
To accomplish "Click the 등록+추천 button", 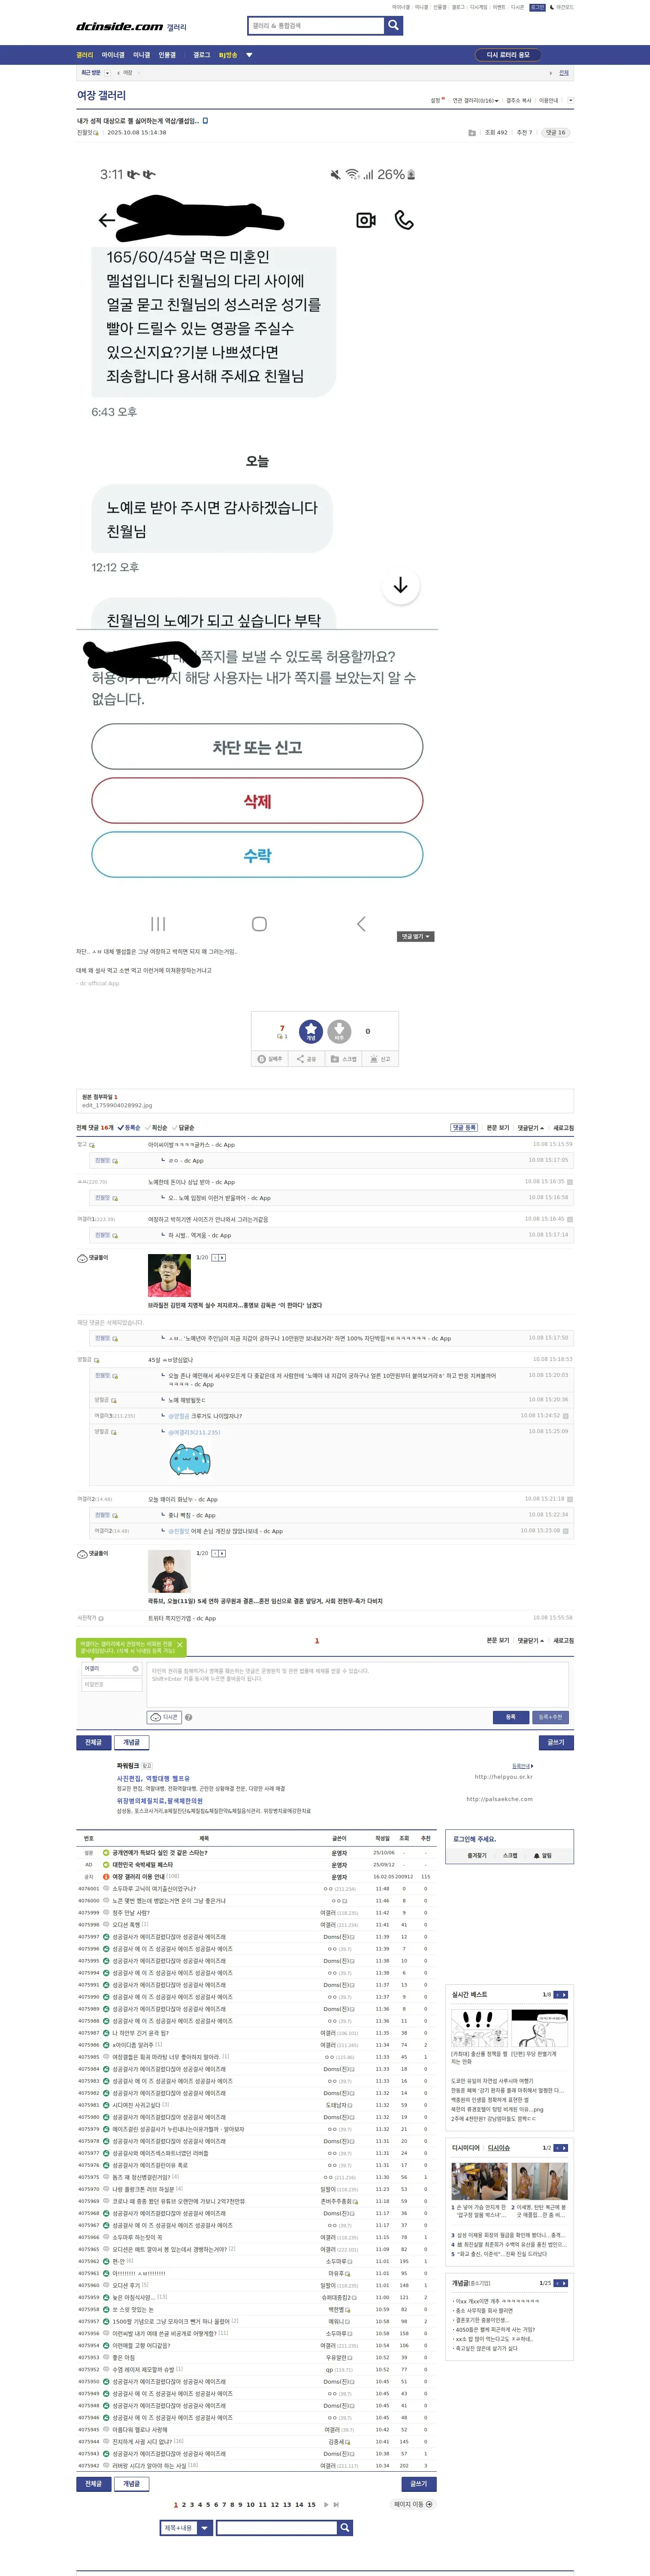I will (550, 1717).
